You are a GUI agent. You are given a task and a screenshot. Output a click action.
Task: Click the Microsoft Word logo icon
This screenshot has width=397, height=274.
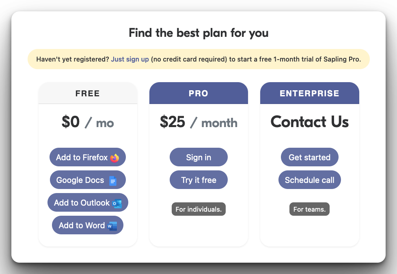(x=112, y=226)
